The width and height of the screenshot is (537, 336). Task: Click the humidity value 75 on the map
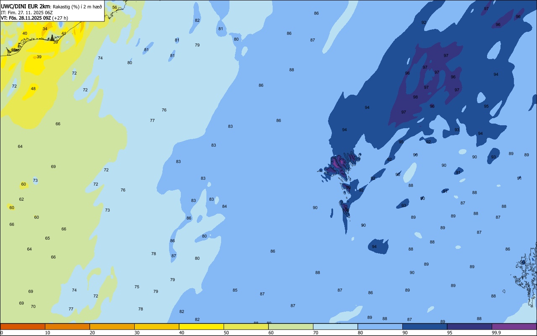137,287
